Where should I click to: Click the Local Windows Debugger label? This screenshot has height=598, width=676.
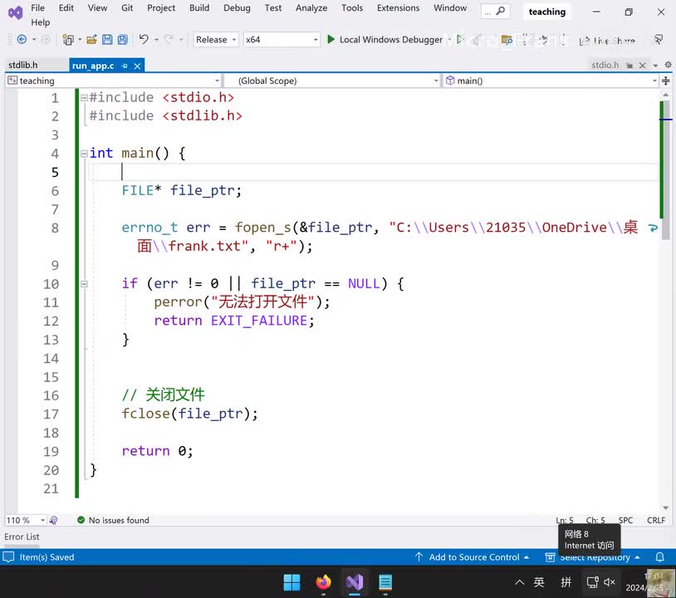391,40
